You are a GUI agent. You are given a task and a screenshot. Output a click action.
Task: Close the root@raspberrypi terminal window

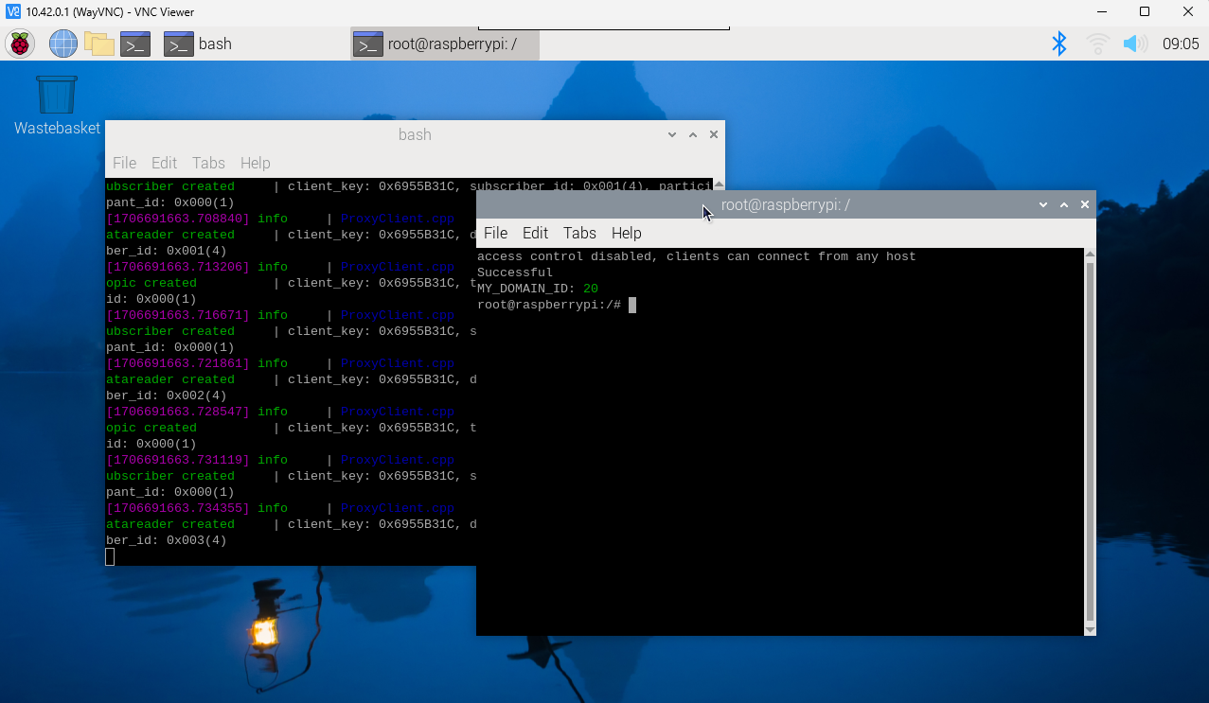(1085, 204)
